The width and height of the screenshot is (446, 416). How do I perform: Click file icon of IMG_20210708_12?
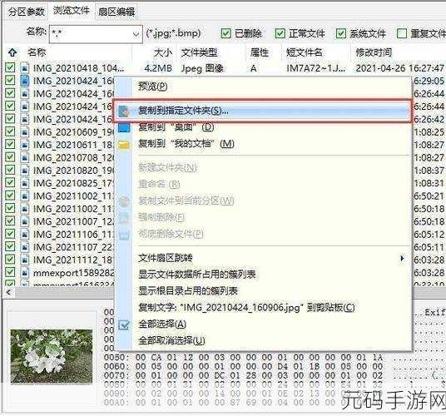pos(25,157)
